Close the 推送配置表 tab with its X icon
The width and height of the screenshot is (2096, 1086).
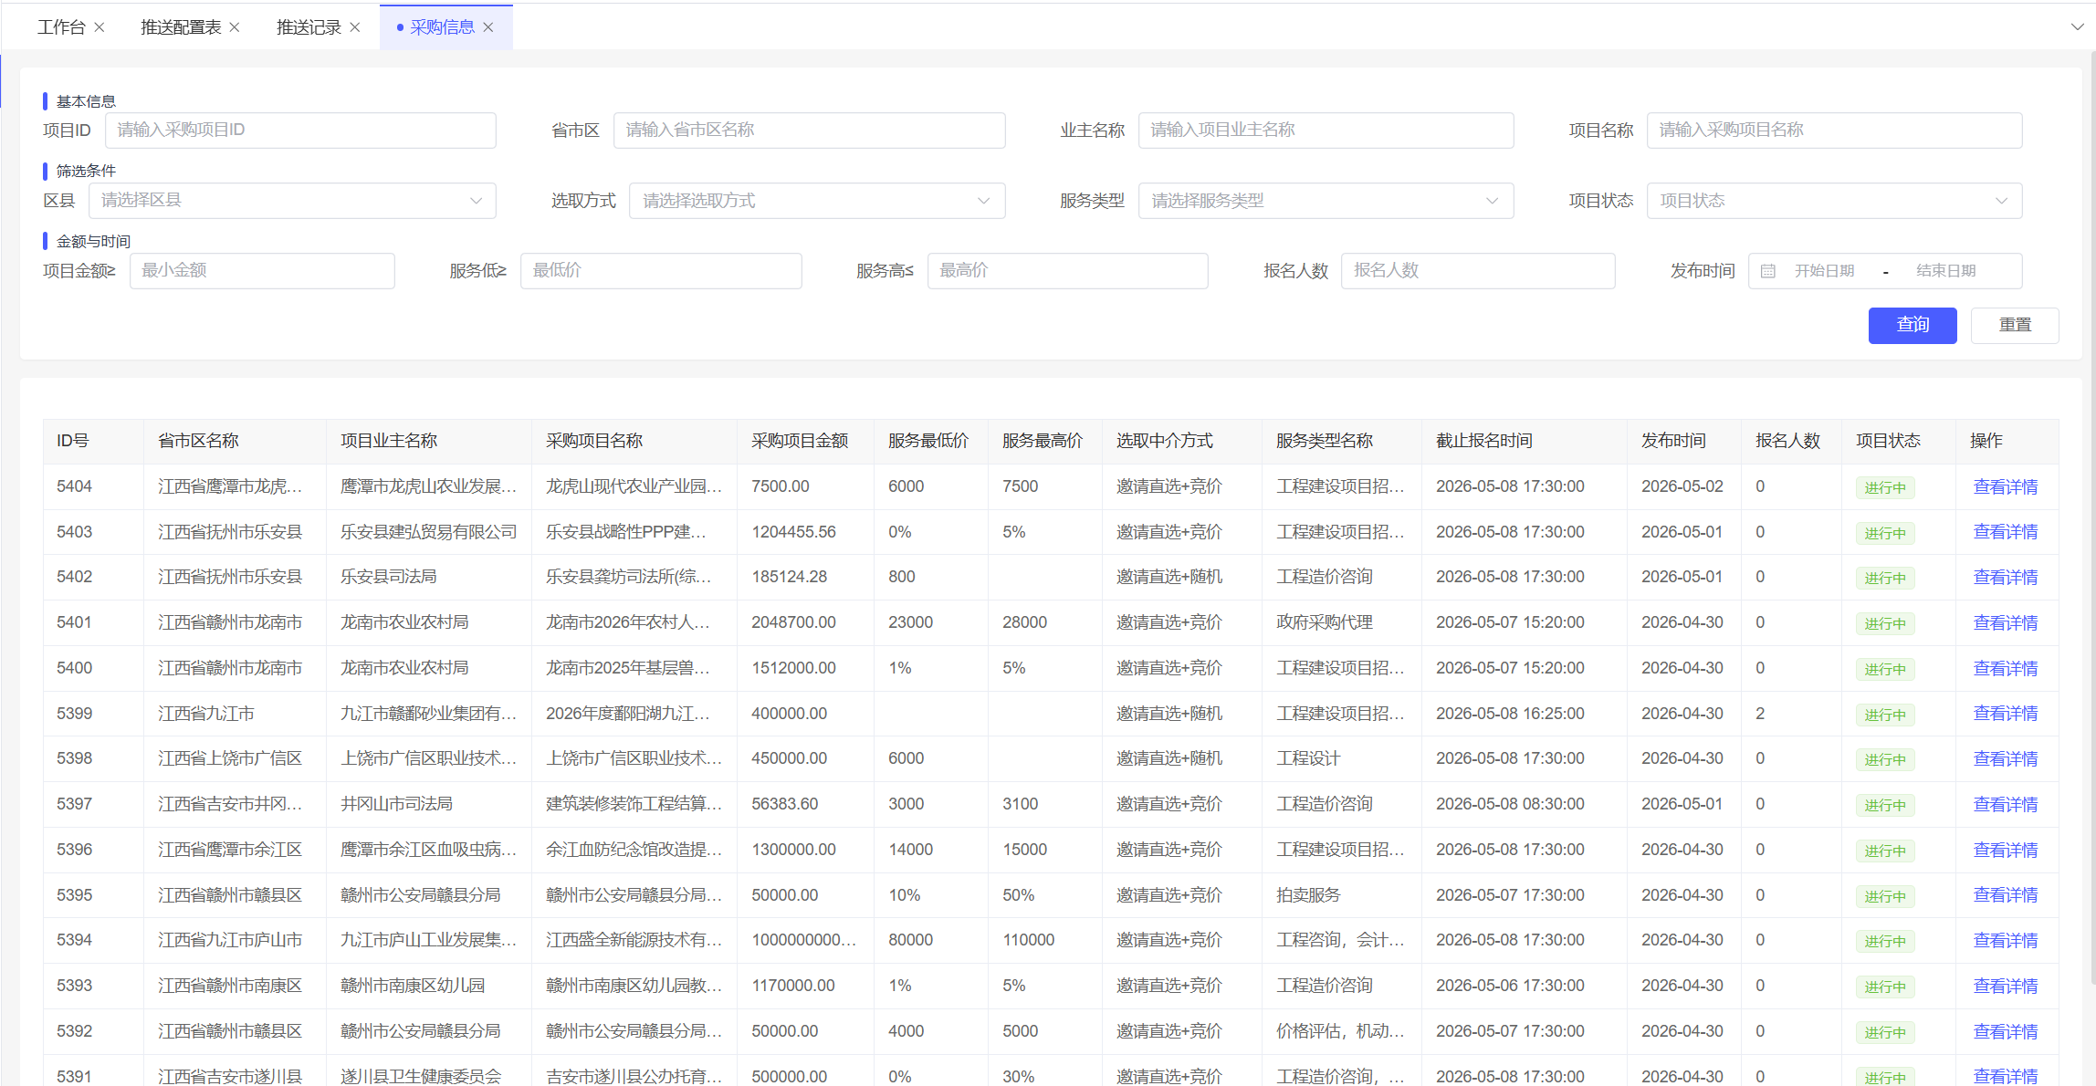[x=235, y=27]
